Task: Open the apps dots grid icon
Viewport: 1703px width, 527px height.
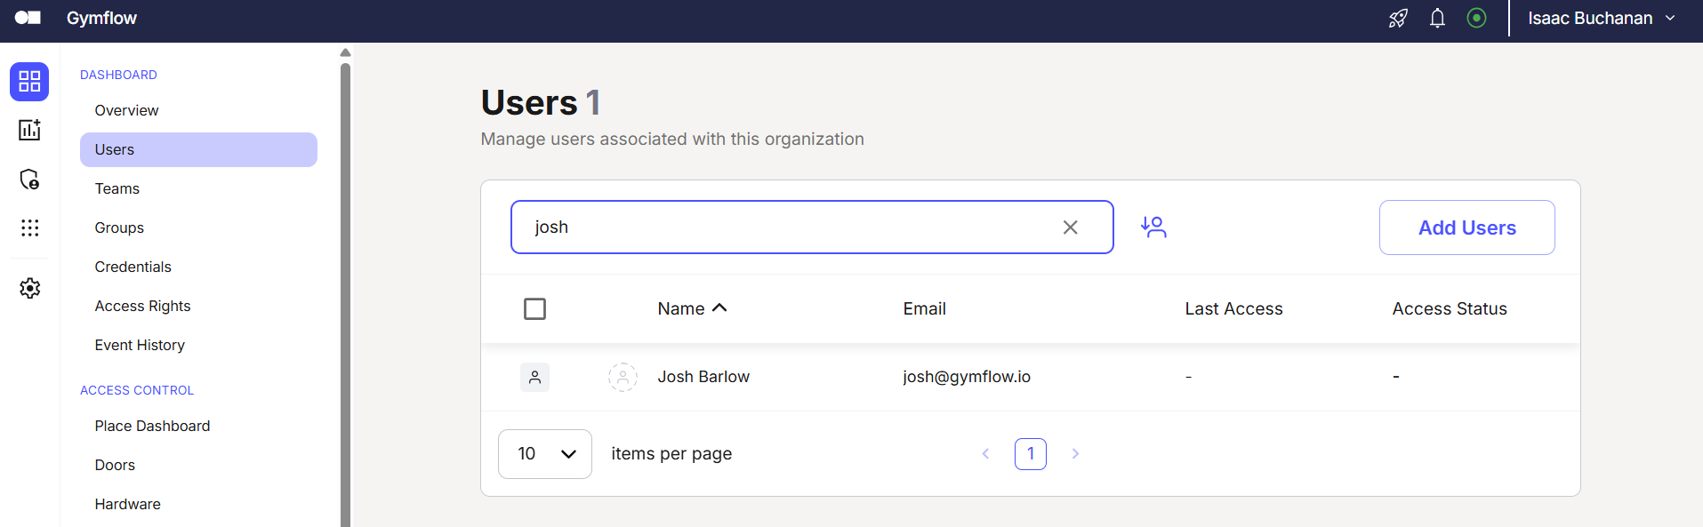Action: [29, 228]
